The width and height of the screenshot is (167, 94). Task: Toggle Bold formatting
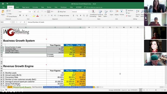[20, 16]
